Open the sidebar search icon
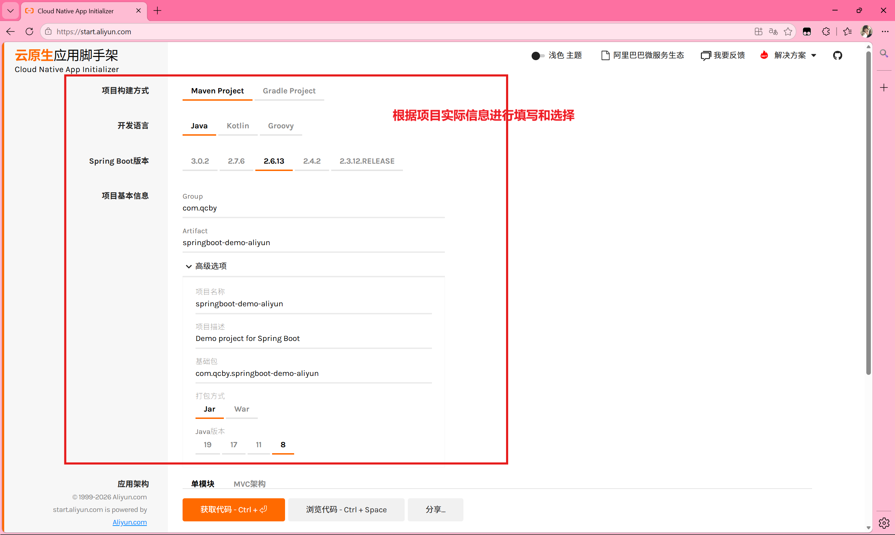Viewport: 895px width, 535px height. 884,54
